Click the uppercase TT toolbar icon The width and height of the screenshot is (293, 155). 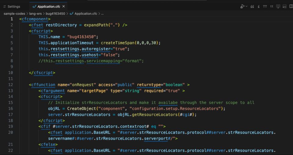point(265,6)
